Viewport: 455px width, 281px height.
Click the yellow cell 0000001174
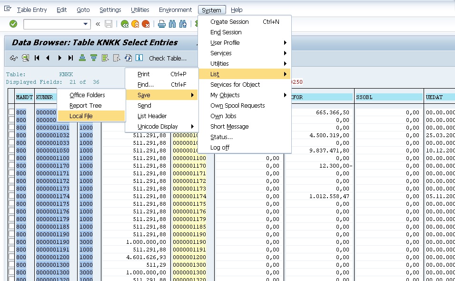(x=189, y=196)
